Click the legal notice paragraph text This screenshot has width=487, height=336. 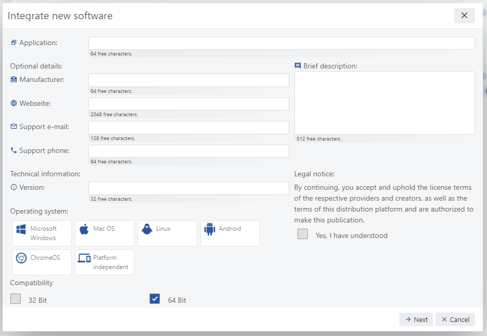click(384, 204)
